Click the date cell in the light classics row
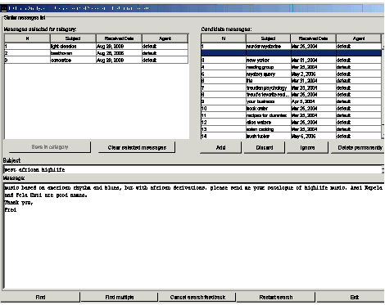385x305 pixels. [119, 46]
